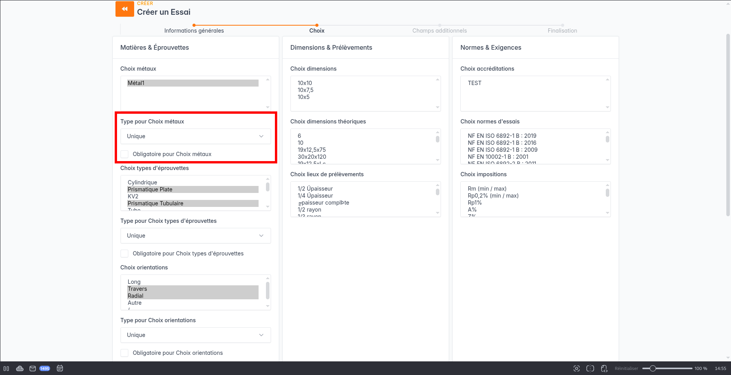
Task: Click the split view icon
Action: (x=590, y=368)
